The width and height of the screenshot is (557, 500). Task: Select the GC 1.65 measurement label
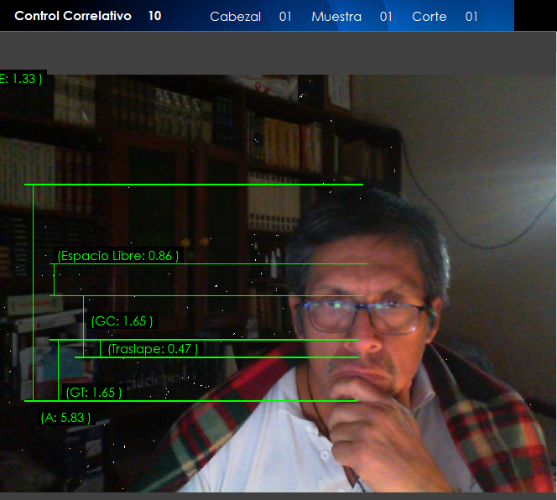(x=122, y=321)
